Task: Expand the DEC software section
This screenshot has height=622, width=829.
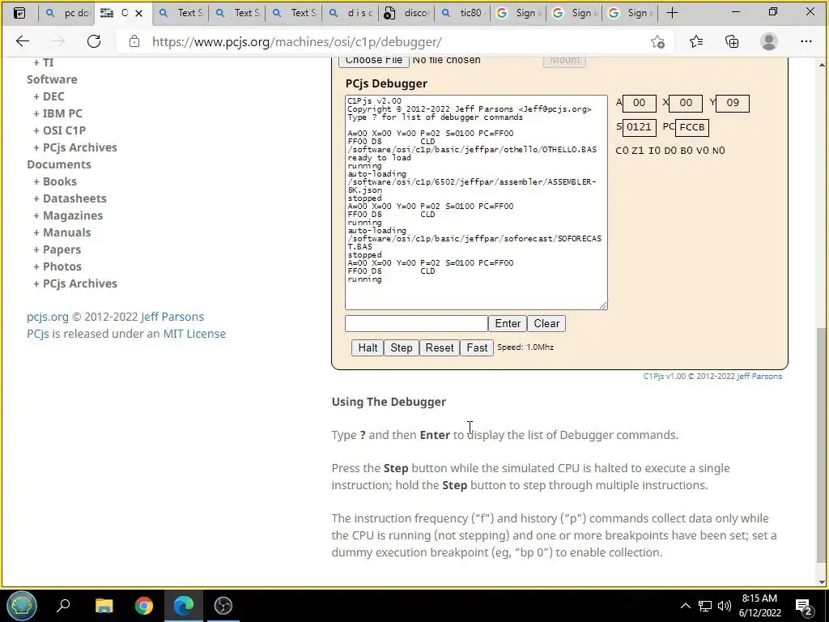Action: 49,96
